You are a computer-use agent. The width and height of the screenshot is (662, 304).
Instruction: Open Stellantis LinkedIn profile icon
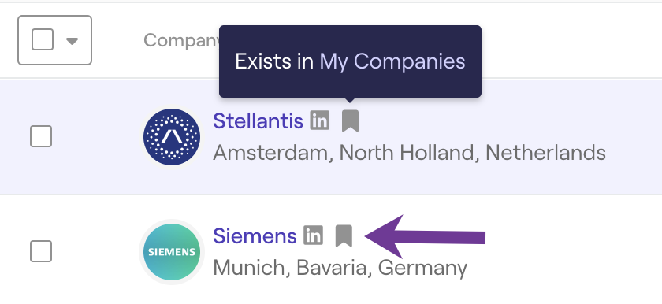(320, 121)
